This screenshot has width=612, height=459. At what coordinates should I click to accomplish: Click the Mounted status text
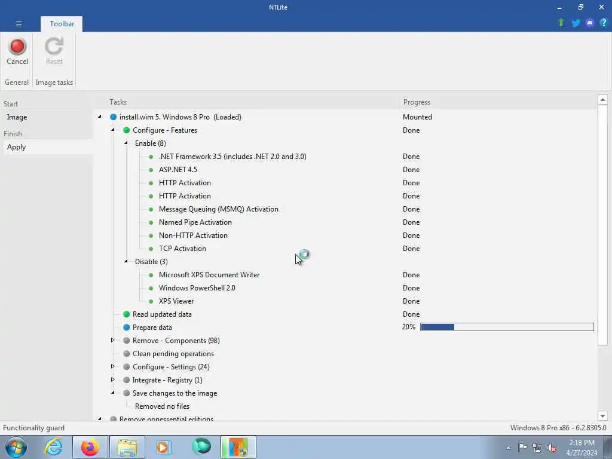[417, 117]
